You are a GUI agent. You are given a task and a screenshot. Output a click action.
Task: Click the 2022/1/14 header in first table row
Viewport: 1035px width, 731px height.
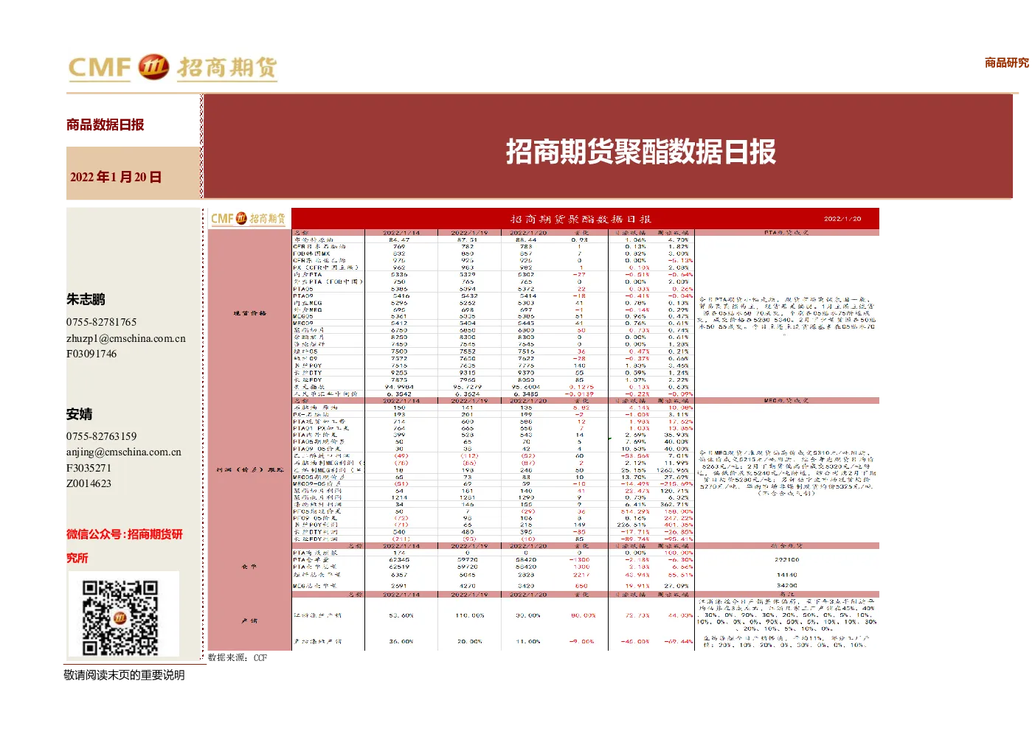pyautogui.click(x=401, y=233)
